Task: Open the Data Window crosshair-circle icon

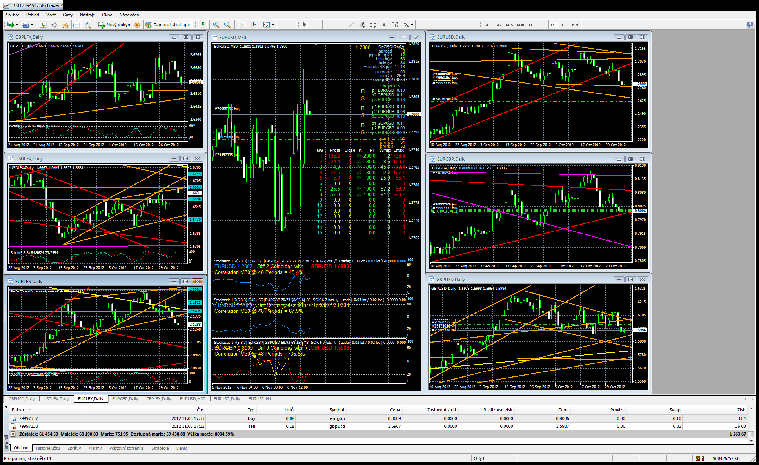Action: [x=54, y=25]
